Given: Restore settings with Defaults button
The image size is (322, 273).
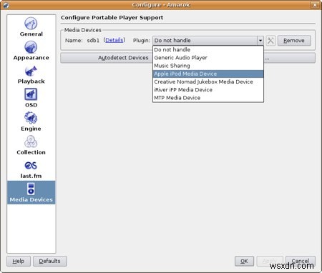Looking at the screenshot, I should (x=50, y=261).
